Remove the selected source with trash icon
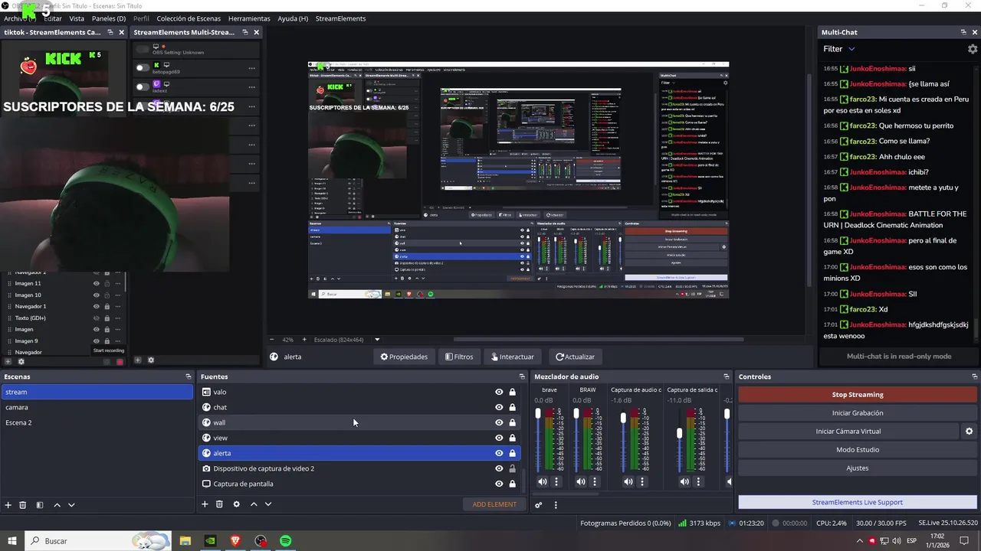The image size is (981, 551). point(219,504)
